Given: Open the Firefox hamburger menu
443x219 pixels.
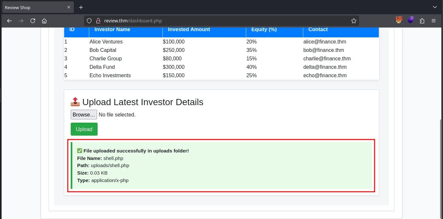Looking at the screenshot, I should [434, 21].
